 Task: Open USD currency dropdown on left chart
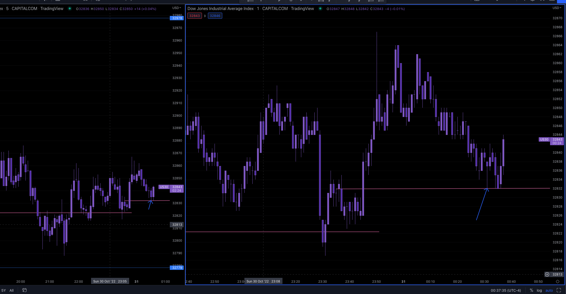[176, 8]
